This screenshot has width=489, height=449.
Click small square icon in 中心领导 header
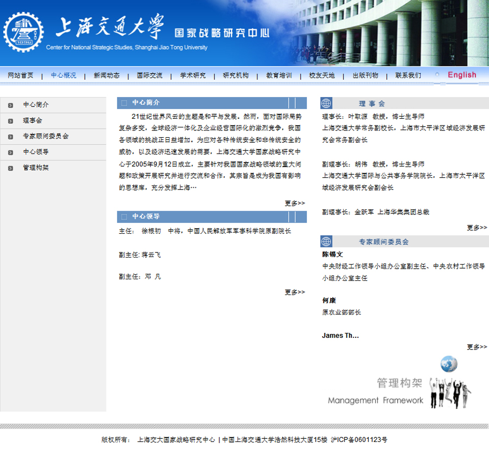click(124, 217)
